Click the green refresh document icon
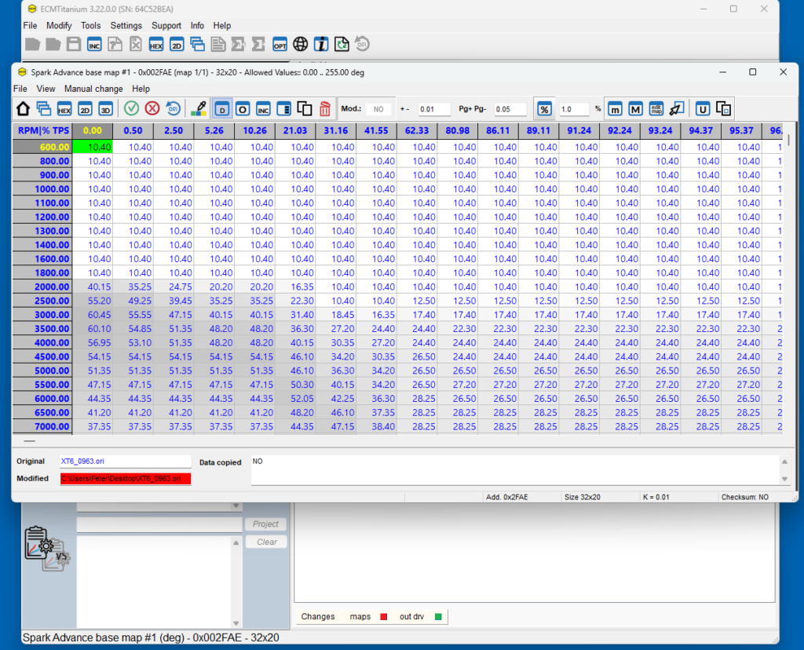This screenshot has width=804, height=650. pyautogui.click(x=342, y=45)
